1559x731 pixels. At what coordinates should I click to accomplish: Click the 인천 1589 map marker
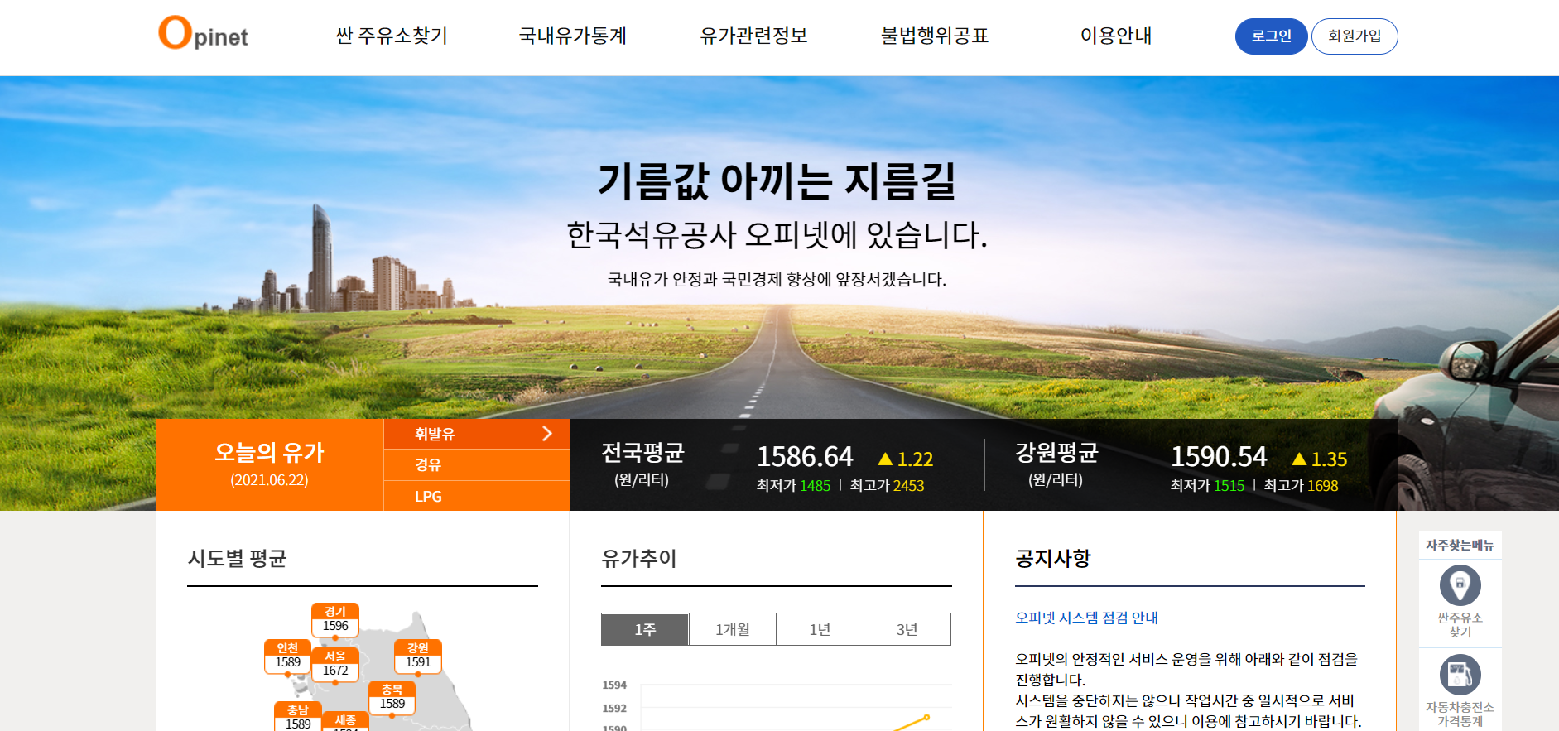pyautogui.click(x=287, y=656)
